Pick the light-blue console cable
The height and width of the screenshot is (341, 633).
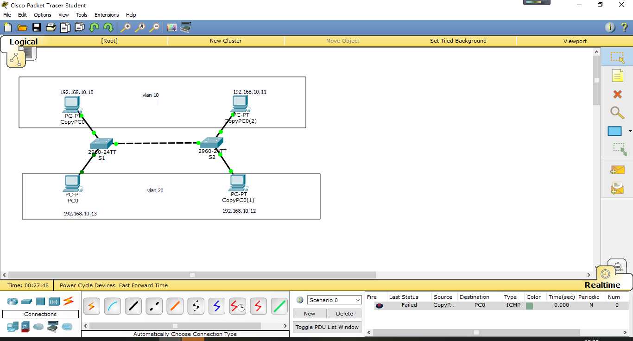point(112,306)
